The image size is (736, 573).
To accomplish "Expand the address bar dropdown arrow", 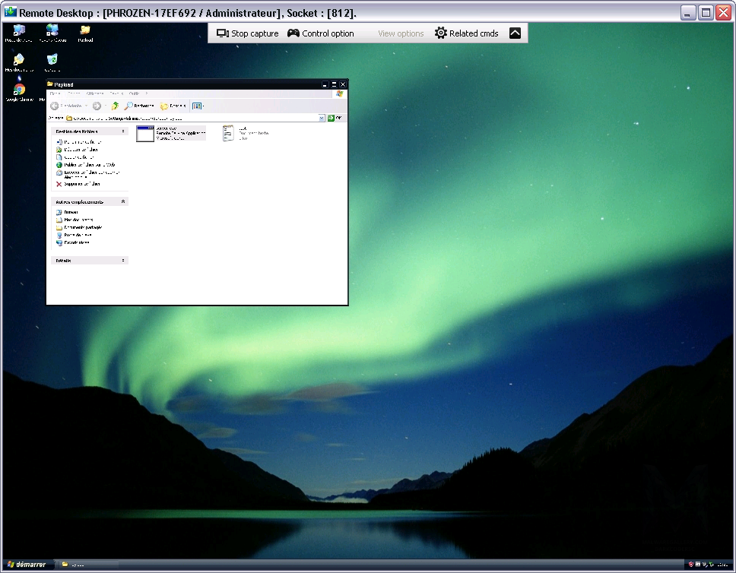I will (x=322, y=118).
